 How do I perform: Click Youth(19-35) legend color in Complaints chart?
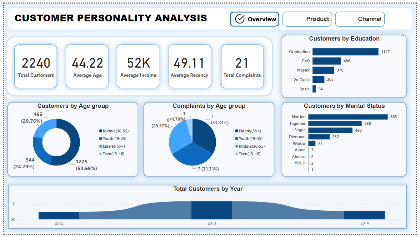click(237, 138)
